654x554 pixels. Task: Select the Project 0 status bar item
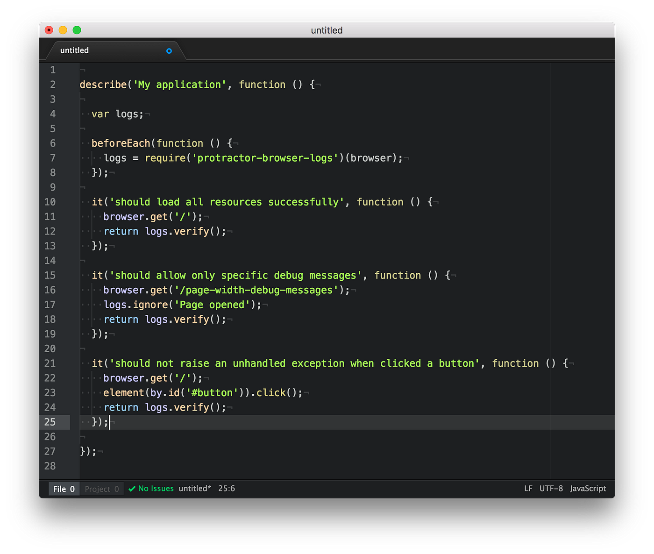tap(101, 488)
